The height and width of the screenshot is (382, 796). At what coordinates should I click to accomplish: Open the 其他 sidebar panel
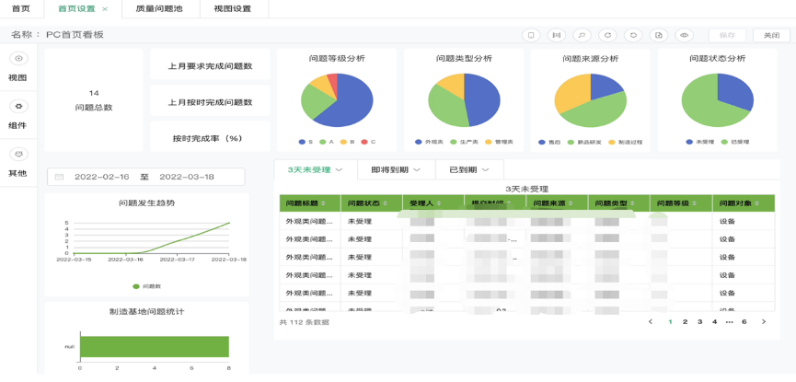click(x=17, y=163)
